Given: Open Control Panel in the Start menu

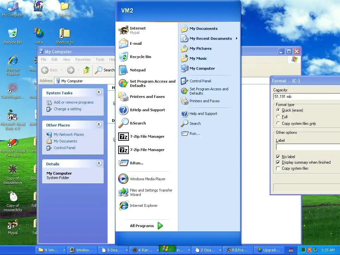Looking at the screenshot, I should [x=209, y=81].
